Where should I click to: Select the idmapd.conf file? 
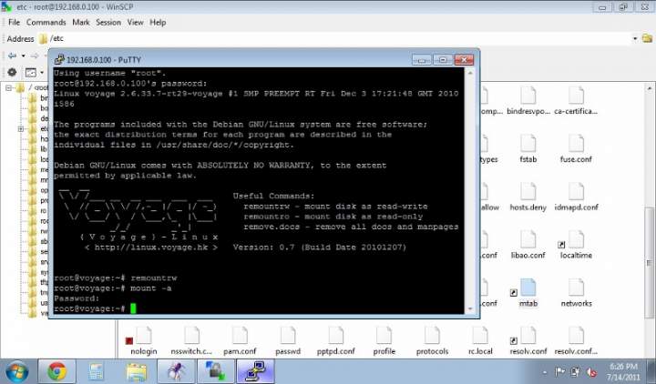[576, 197]
